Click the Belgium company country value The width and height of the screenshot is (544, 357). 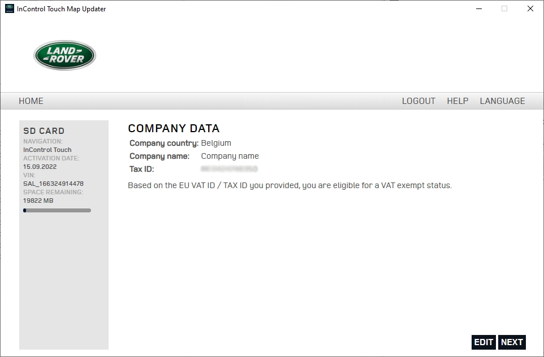coord(216,143)
